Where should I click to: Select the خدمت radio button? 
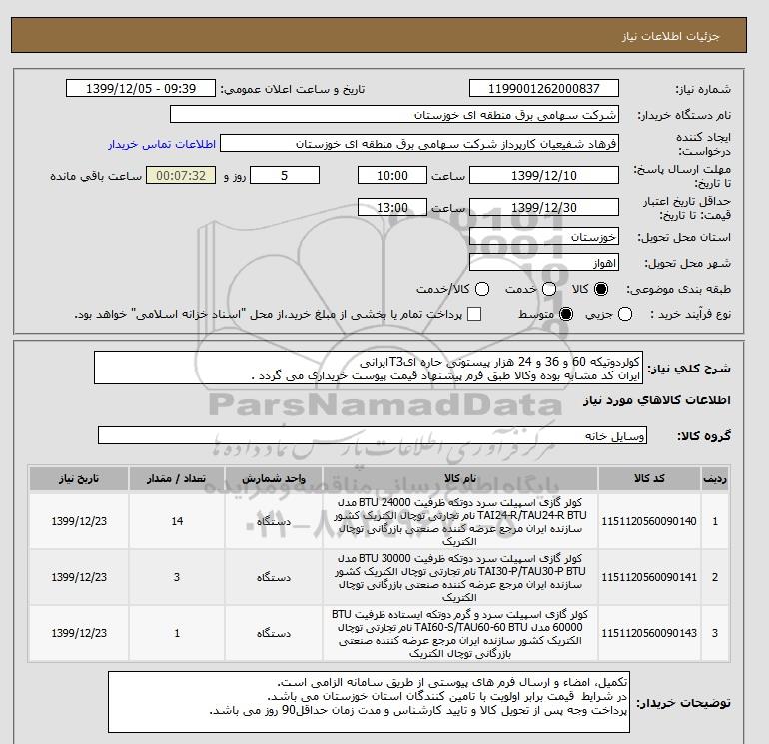click(x=549, y=289)
